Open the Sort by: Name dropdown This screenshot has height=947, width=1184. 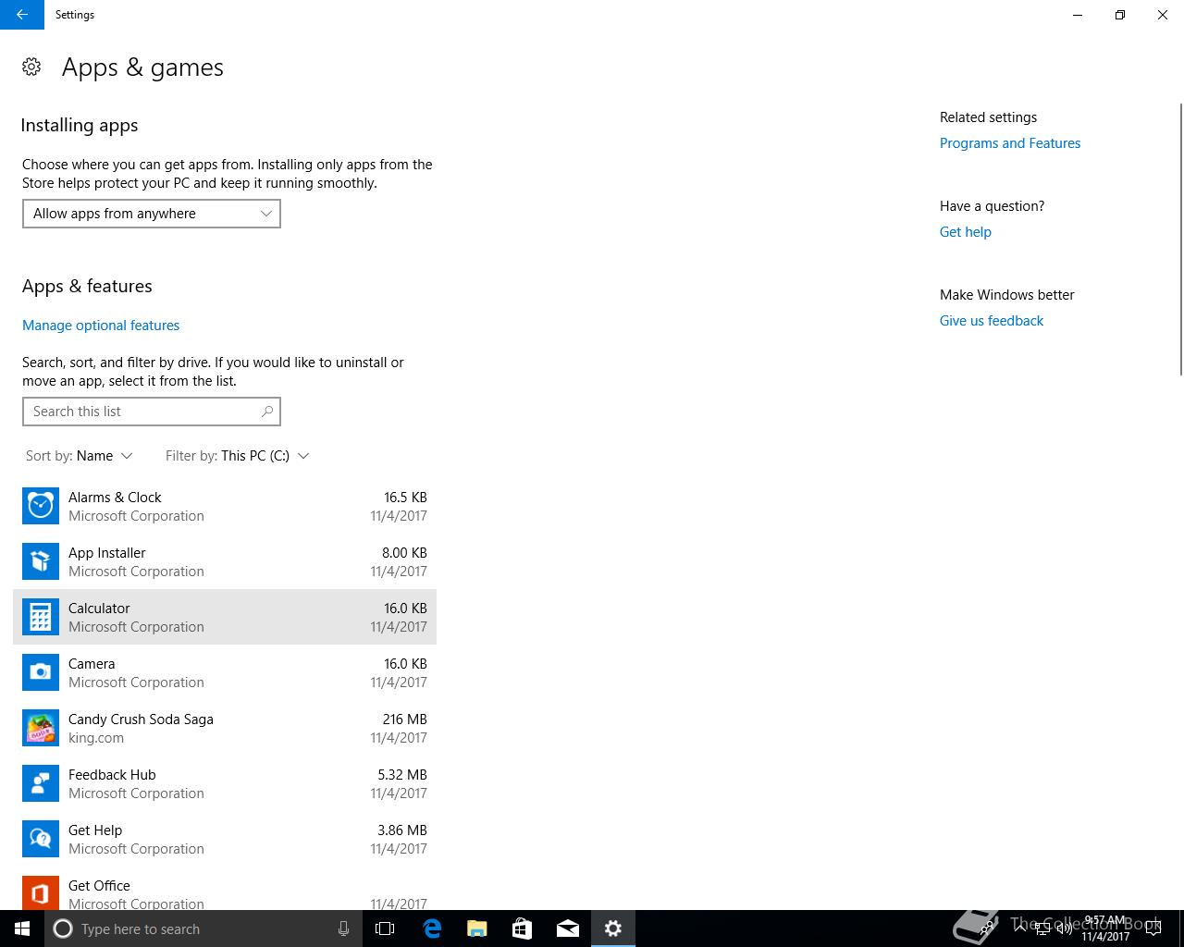coord(80,456)
